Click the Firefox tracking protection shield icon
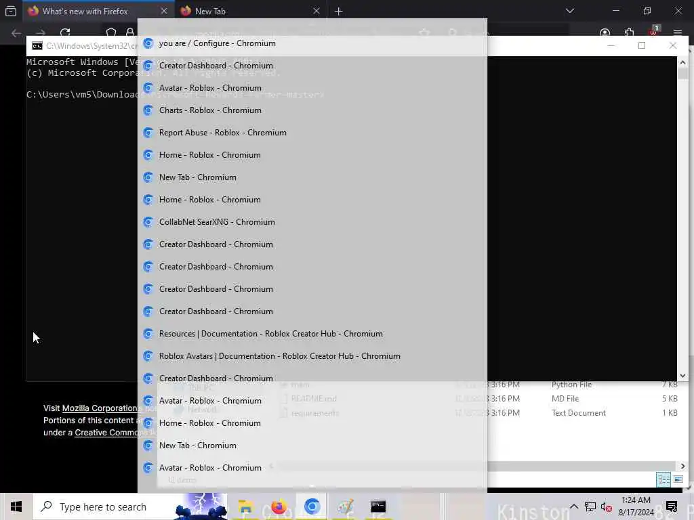The width and height of the screenshot is (694, 520). point(111,32)
